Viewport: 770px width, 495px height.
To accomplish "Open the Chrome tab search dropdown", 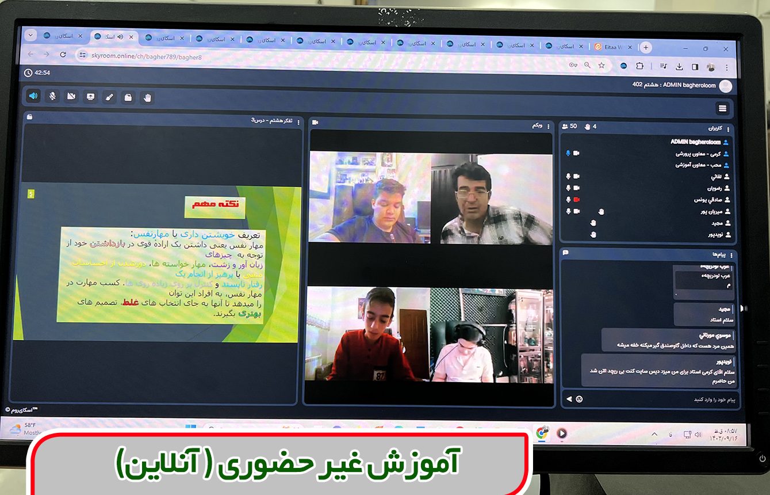I will (31, 35).
